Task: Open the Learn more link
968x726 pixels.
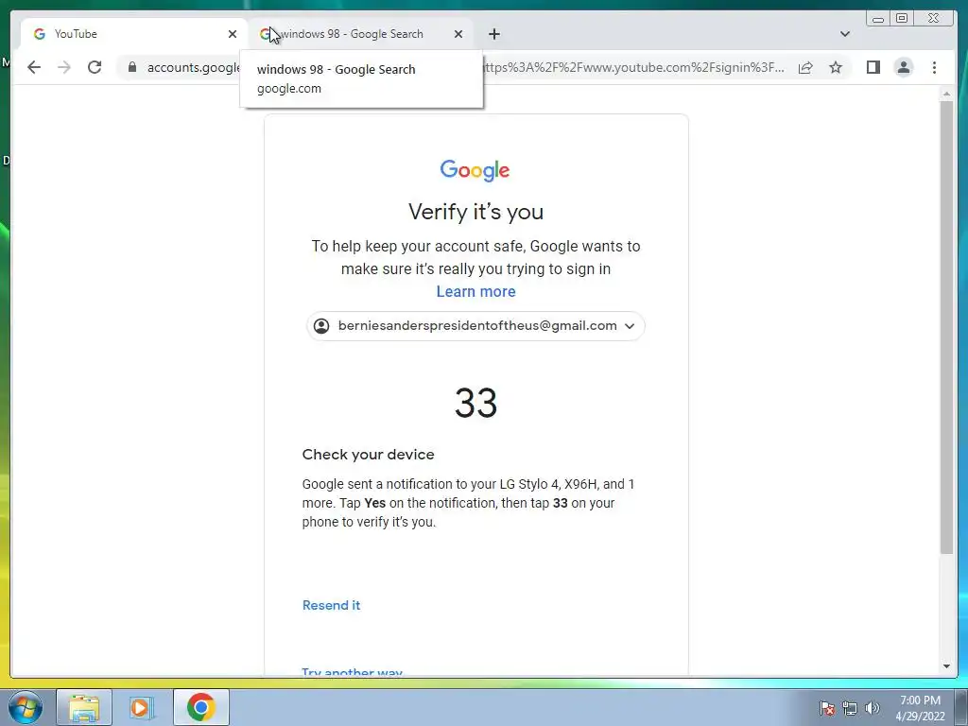Action: (x=476, y=291)
